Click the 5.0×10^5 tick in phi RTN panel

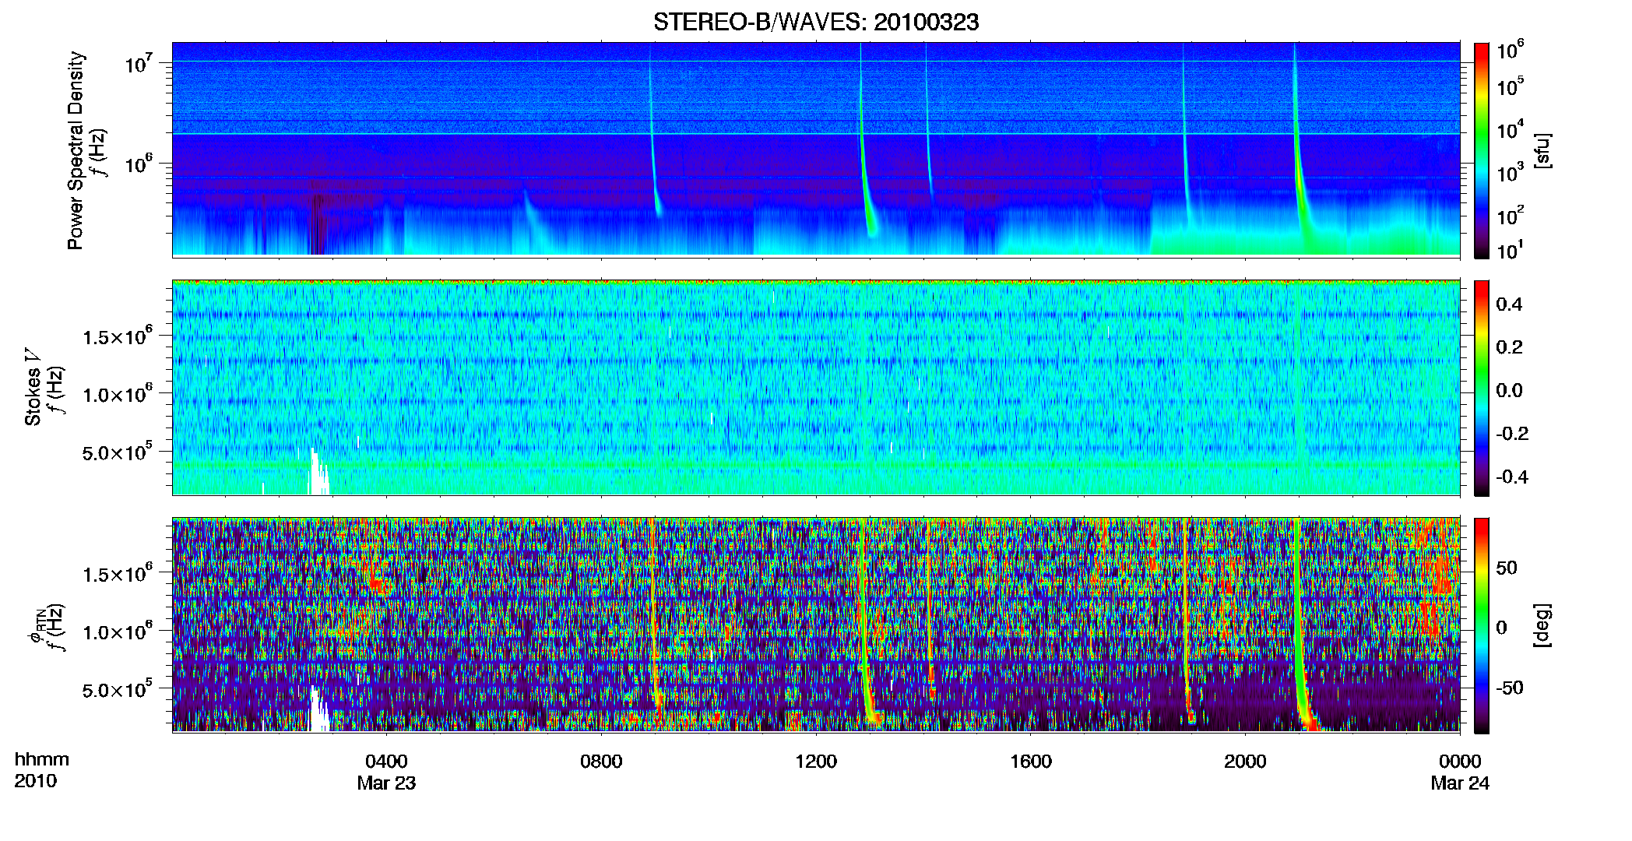tap(118, 690)
